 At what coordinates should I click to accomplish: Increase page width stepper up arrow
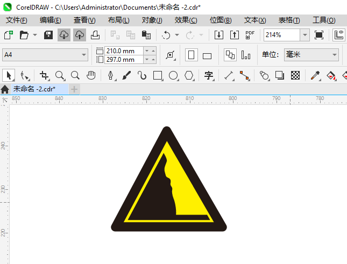[153, 51]
